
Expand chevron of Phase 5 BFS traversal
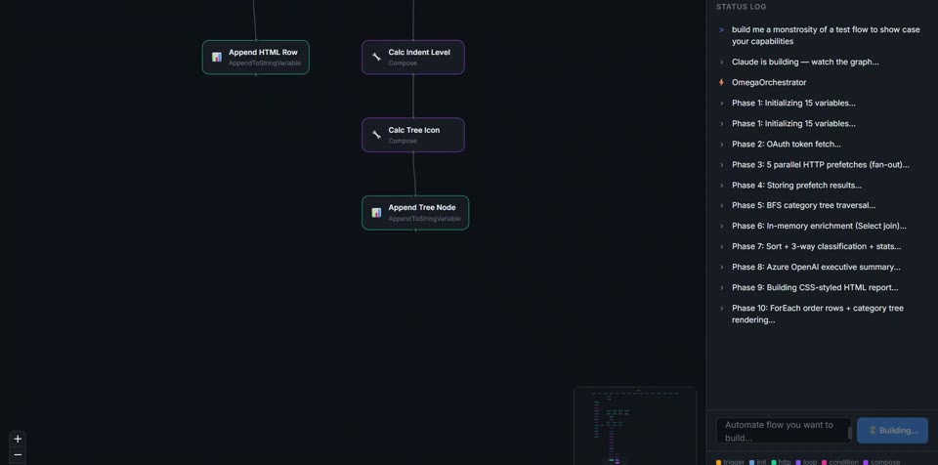(721, 205)
